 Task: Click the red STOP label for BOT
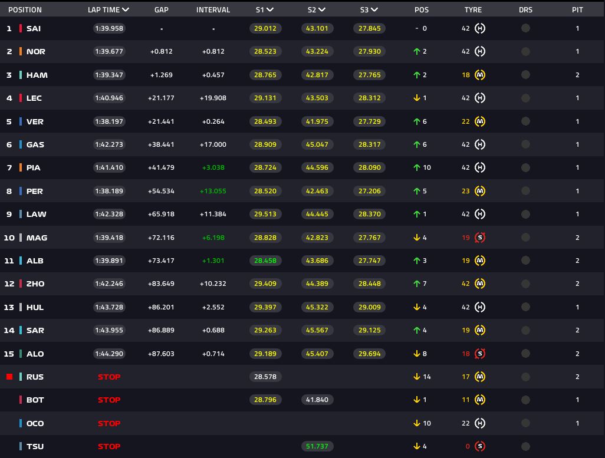point(109,400)
